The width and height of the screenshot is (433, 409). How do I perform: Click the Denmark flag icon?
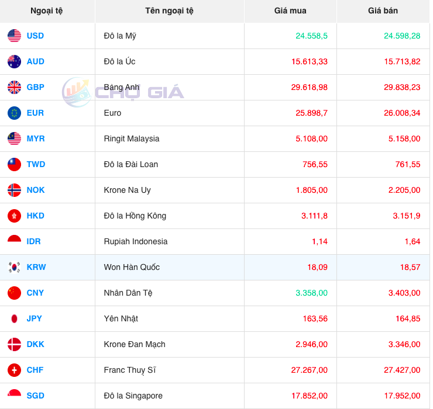pos(14,344)
